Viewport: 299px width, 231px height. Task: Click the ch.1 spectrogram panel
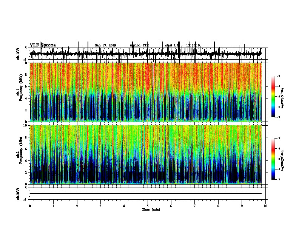(x=145, y=92)
